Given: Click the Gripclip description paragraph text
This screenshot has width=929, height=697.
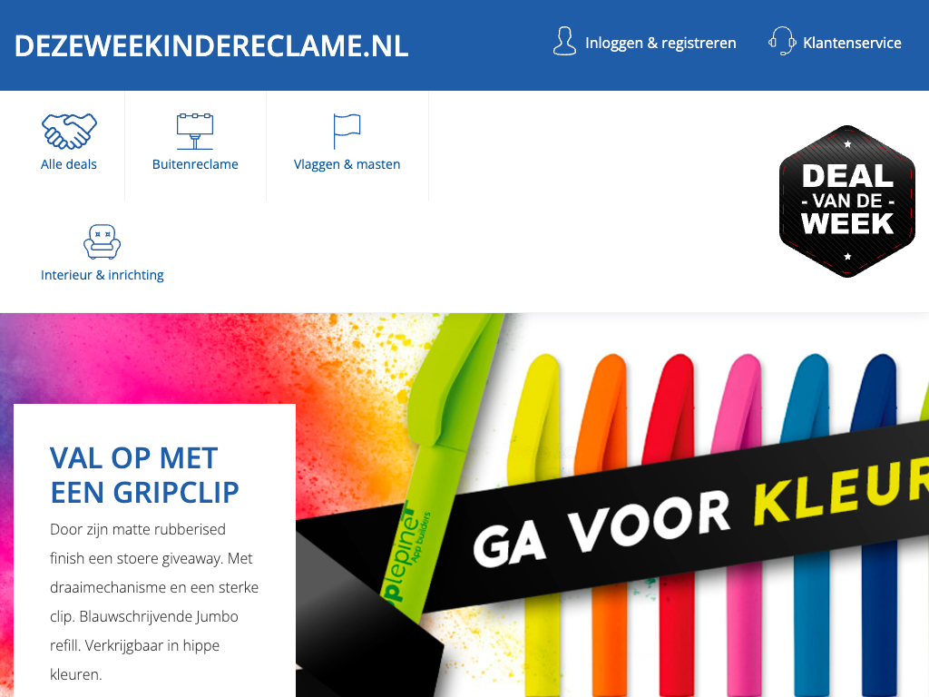Looking at the screenshot, I should [x=154, y=602].
